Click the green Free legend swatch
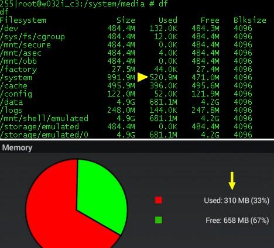 click(159, 220)
